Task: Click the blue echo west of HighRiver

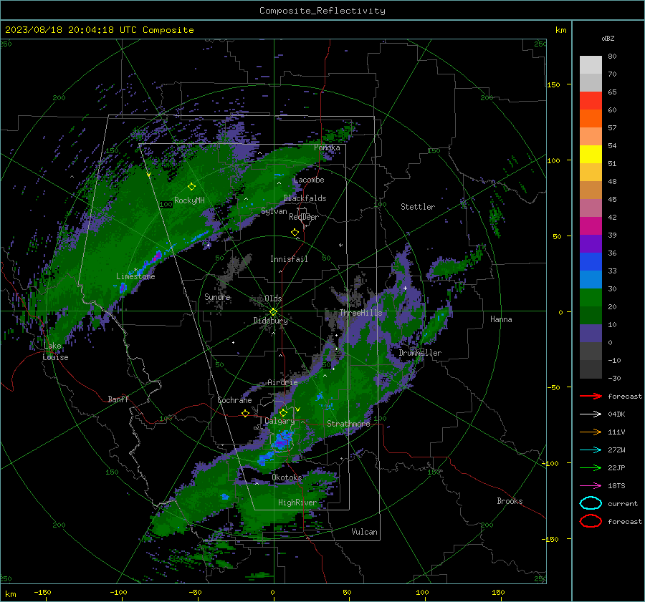Action: pos(224,496)
